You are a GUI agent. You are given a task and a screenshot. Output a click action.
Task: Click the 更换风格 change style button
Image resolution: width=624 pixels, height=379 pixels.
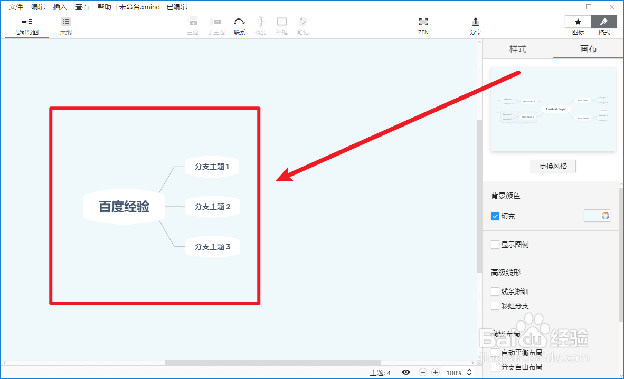click(553, 166)
